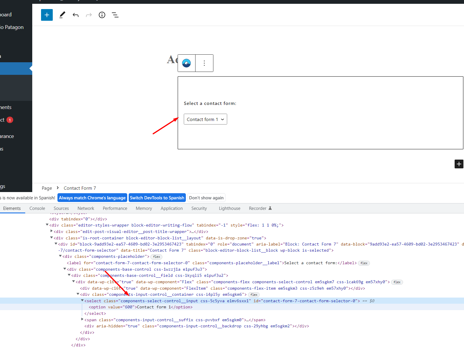Collapse the editor-styles-wrapper div node
464x349 pixels.
pos(47,225)
